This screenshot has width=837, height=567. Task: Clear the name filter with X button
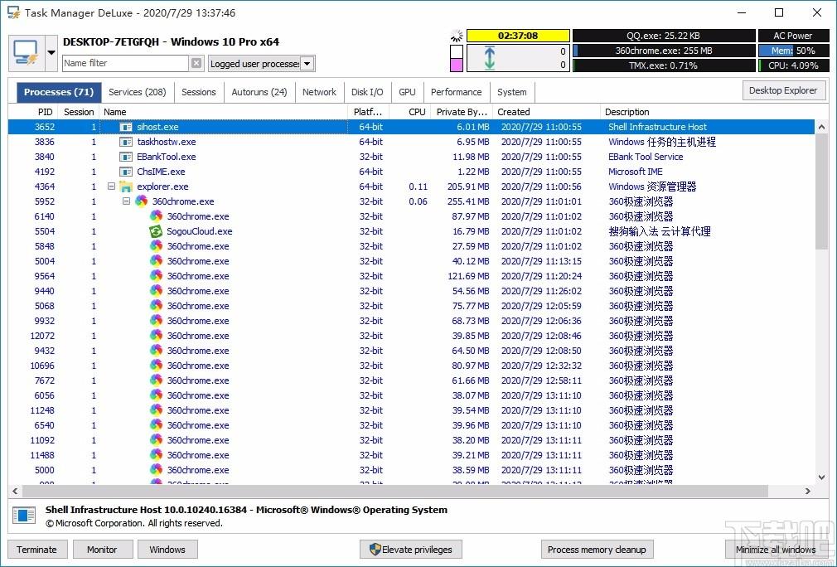click(x=196, y=63)
